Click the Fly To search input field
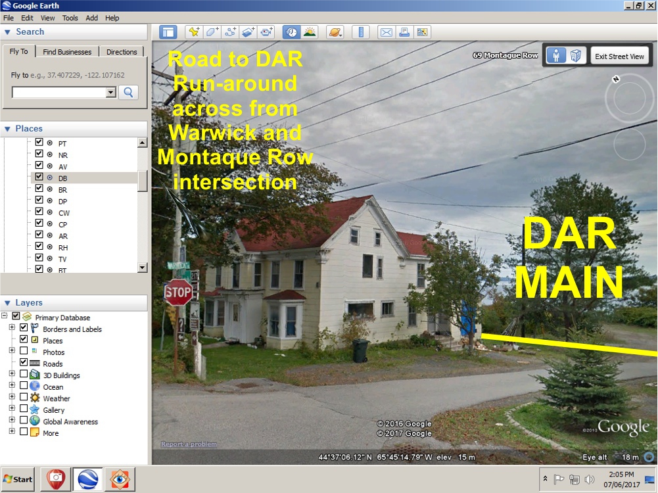This screenshot has height=493, width=658. point(59,93)
